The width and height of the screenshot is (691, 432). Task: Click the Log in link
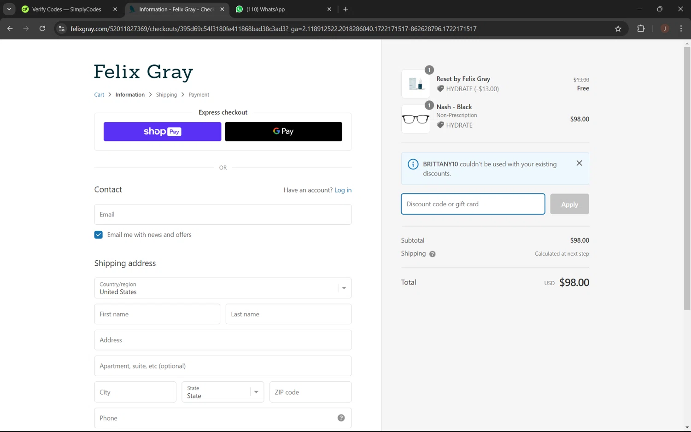click(343, 190)
